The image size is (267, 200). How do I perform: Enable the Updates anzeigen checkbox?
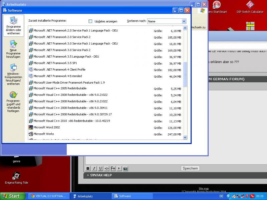coord(90,21)
